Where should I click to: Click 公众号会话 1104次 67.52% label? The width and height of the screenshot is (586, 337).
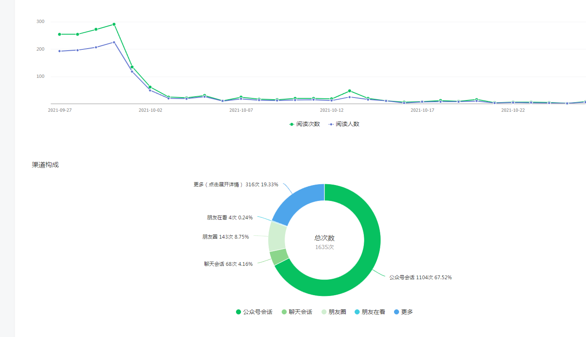pos(420,277)
